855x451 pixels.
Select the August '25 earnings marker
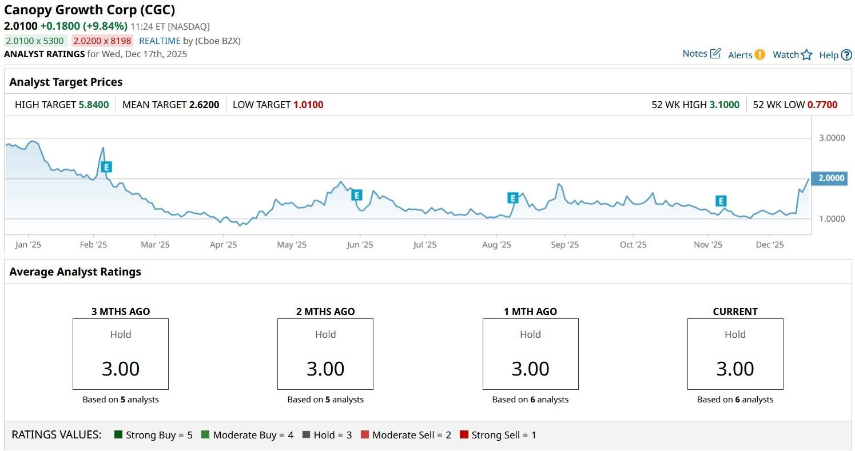[512, 198]
